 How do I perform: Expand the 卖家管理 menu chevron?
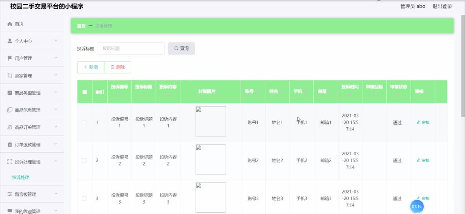tap(56, 75)
